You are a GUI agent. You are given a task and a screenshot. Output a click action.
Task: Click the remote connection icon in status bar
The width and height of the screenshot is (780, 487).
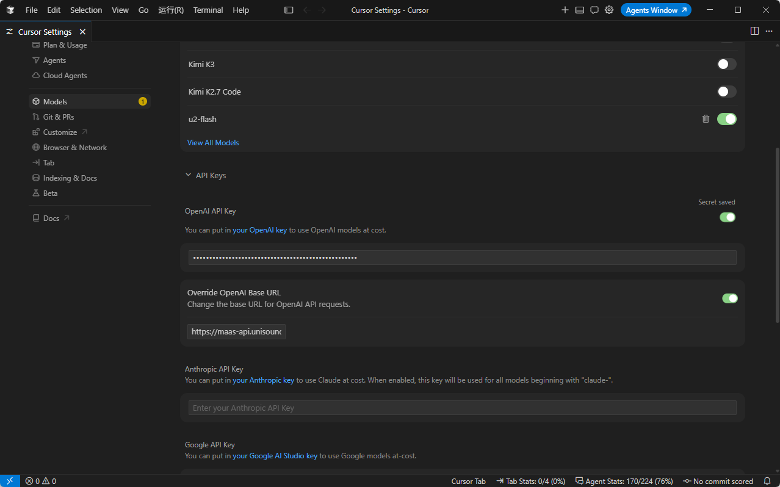coord(10,481)
